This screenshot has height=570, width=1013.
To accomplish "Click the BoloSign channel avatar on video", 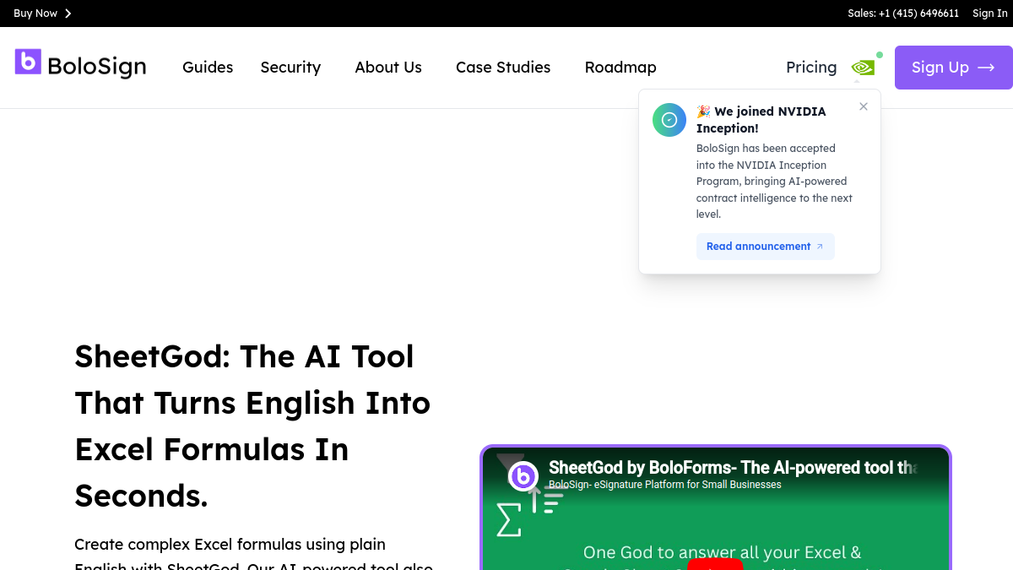I will point(523,476).
